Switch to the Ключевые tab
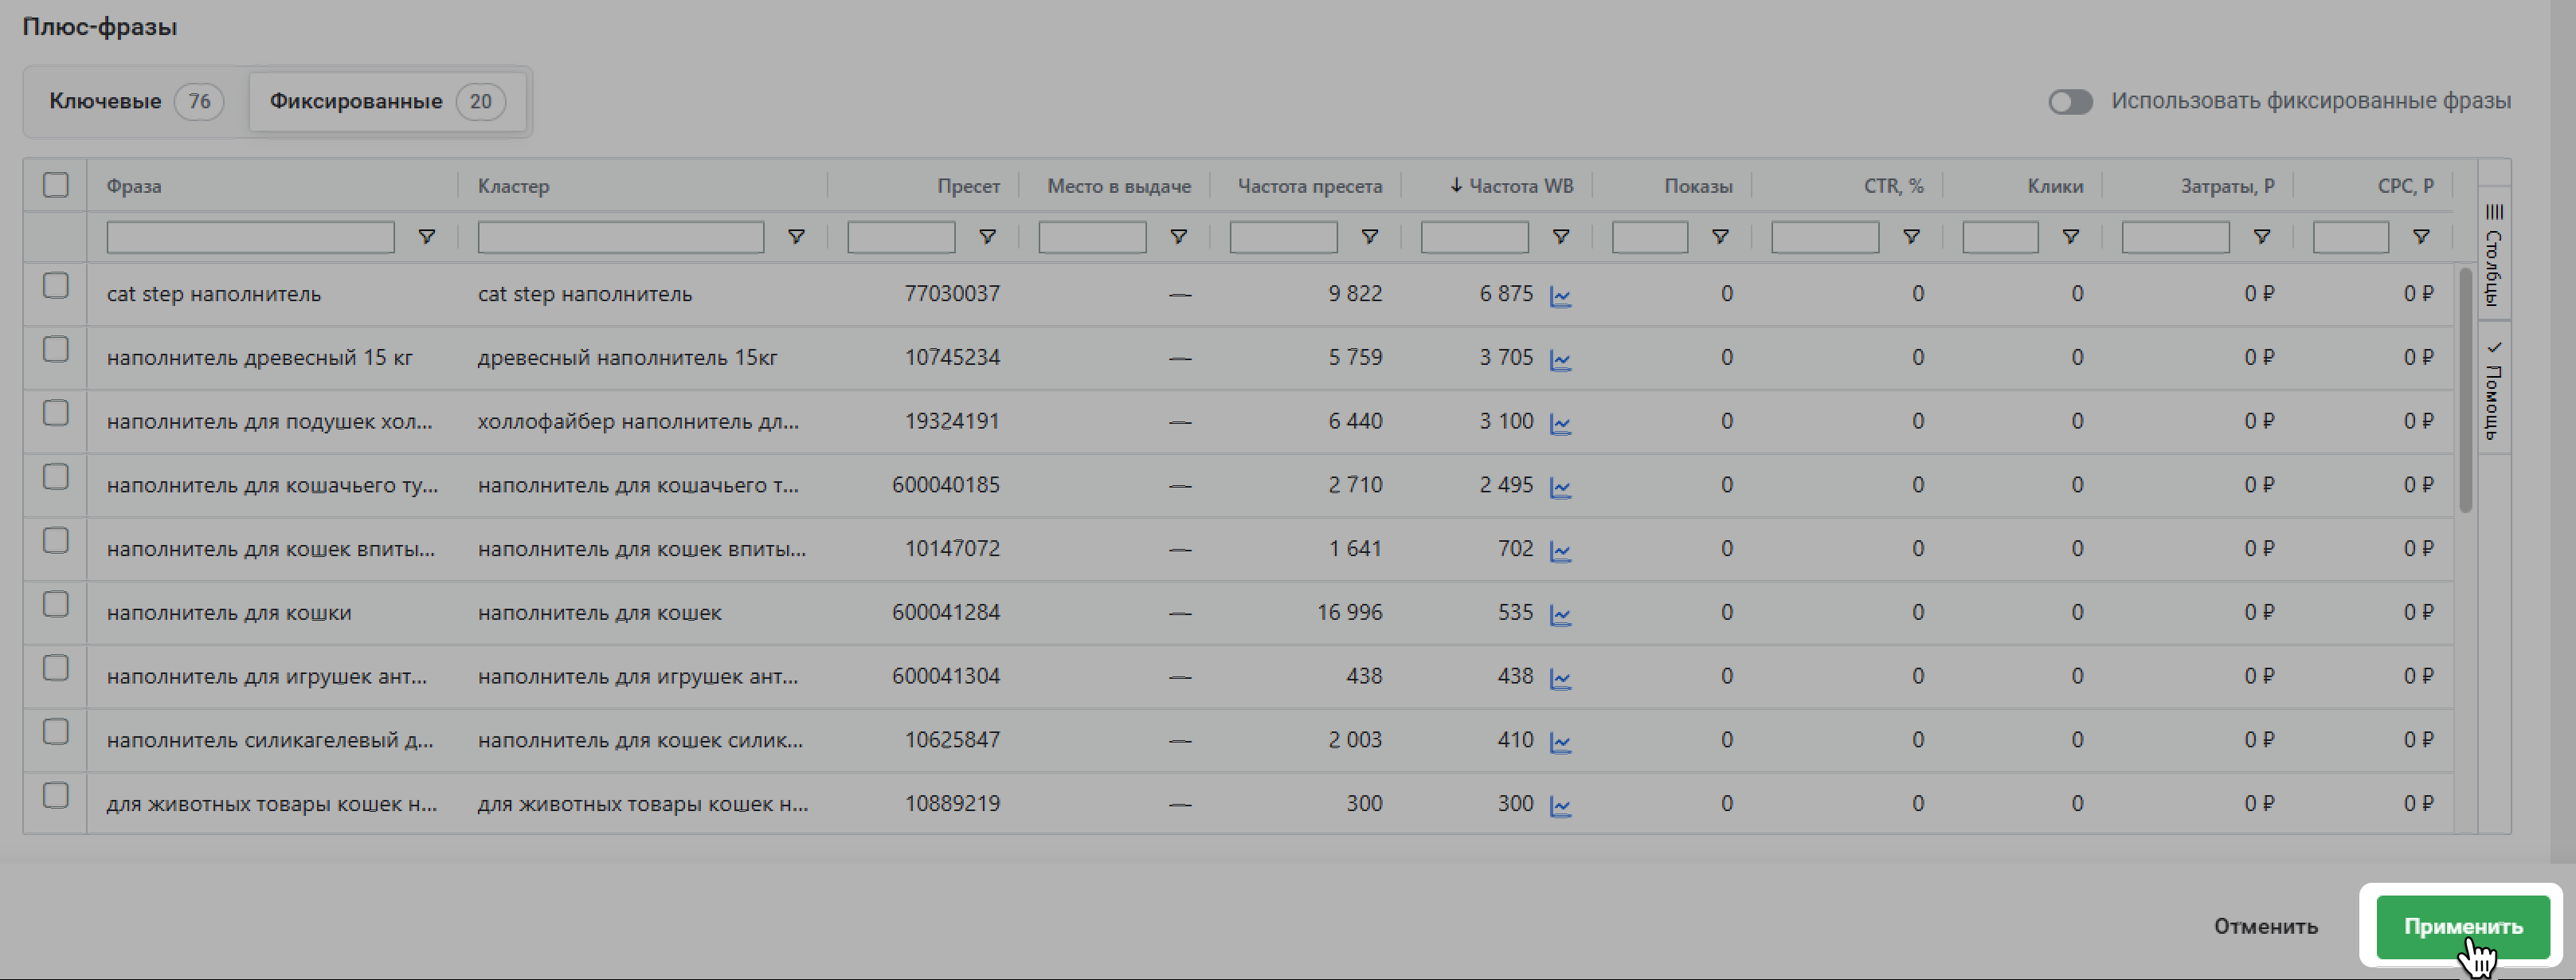Viewport: 2576px width, 980px height. (x=136, y=101)
